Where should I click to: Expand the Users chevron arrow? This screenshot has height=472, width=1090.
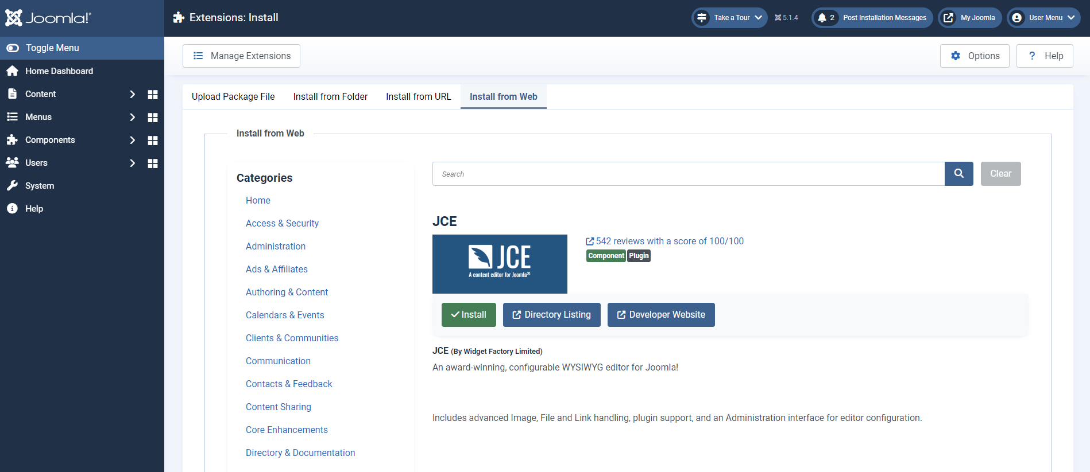133,163
